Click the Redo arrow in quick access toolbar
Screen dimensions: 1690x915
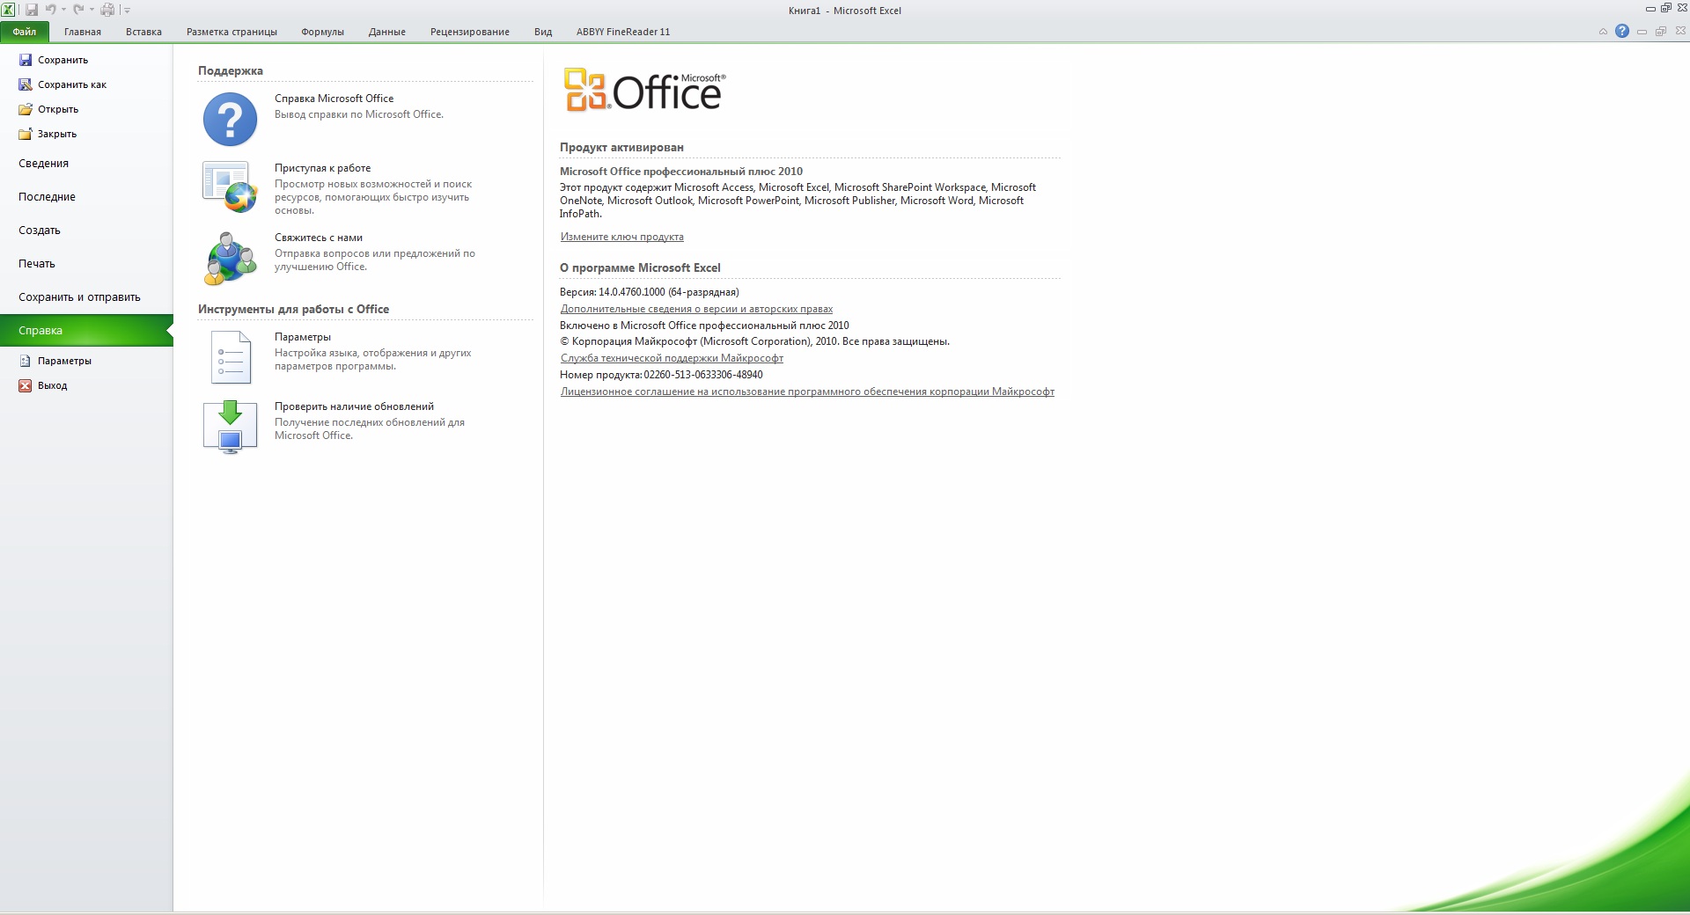click(x=78, y=10)
